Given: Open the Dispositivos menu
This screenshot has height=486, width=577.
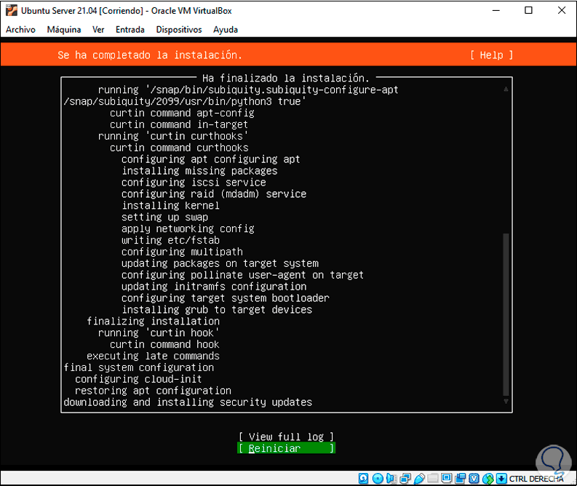Looking at the screenshot, I should tap(179, 29).
